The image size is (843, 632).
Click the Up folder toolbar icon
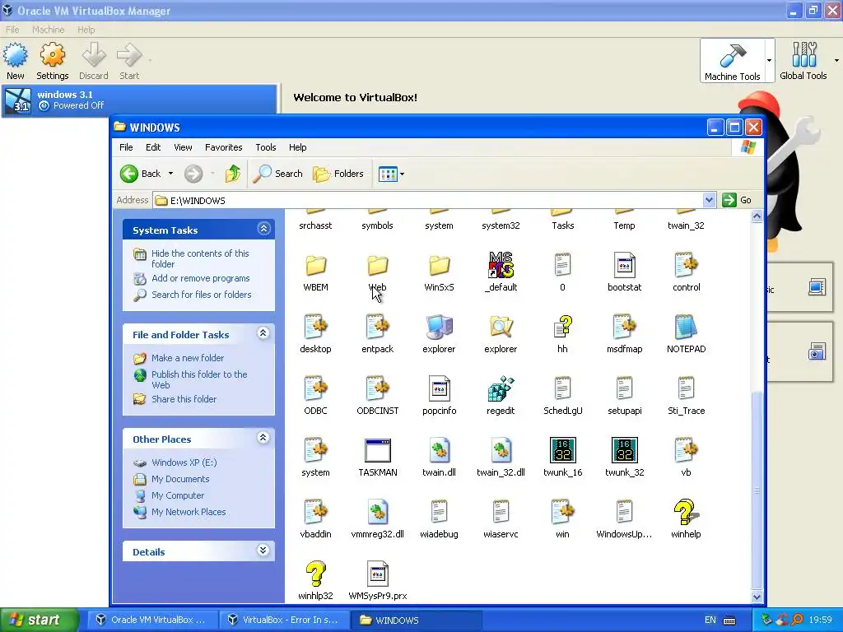click(232, 174)
